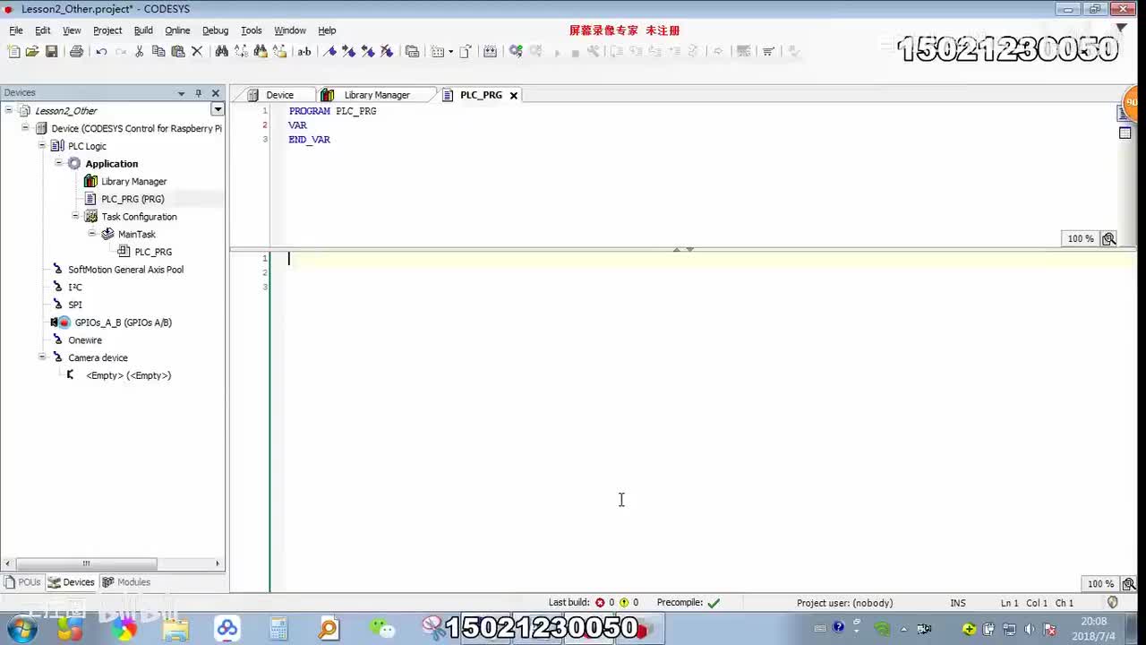Open the zoom magnifier in declaration pane
This screenshot has width=1146, height=645.
tap(1108, 239)
